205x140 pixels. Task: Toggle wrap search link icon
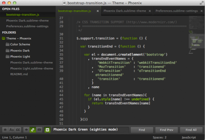pyautogui.click(x=33, y=130)
